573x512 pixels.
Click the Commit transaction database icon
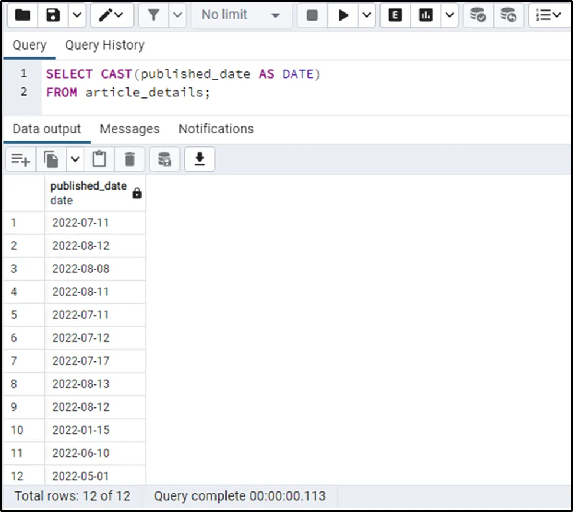[477, 15]
